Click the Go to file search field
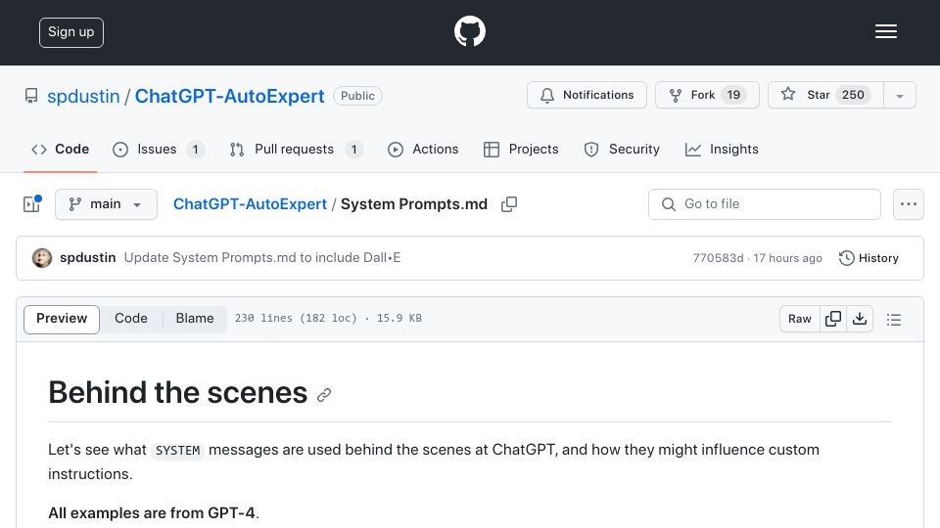This screenshot has width=940, height=528. point(765,204)
